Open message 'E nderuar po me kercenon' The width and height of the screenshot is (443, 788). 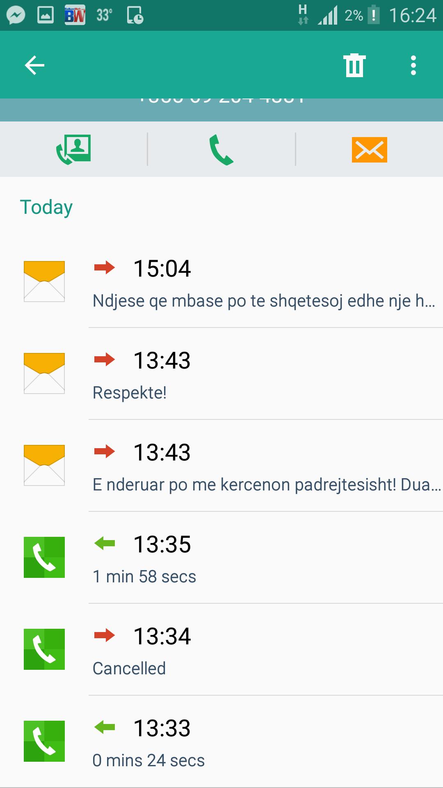click(x=267, y=485)
